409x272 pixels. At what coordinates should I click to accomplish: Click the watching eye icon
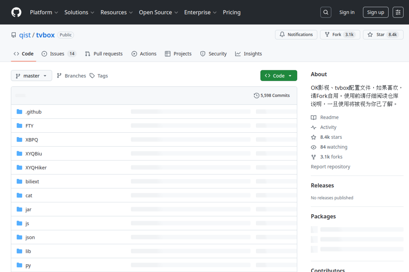click(313, 147)
